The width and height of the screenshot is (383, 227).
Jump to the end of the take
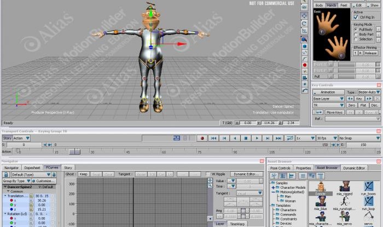pyautogui.click(x=278, y=138)
